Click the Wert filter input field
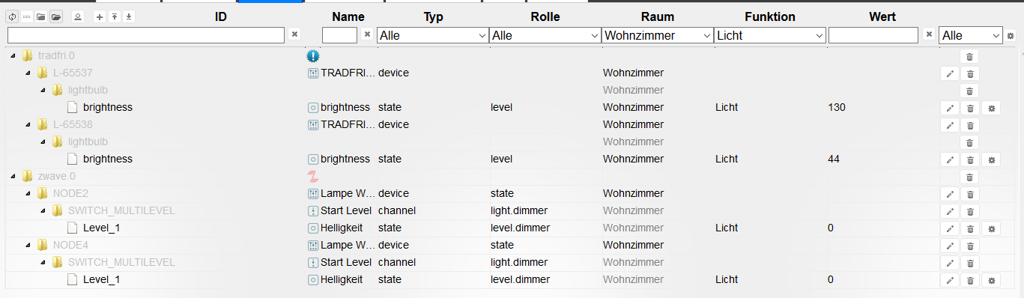 pos(873,35)
